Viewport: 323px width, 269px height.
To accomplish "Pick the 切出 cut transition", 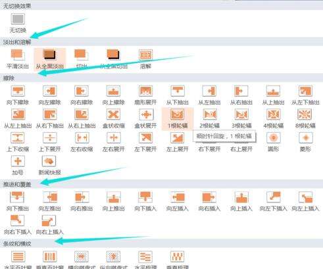I will pos(82,59).
